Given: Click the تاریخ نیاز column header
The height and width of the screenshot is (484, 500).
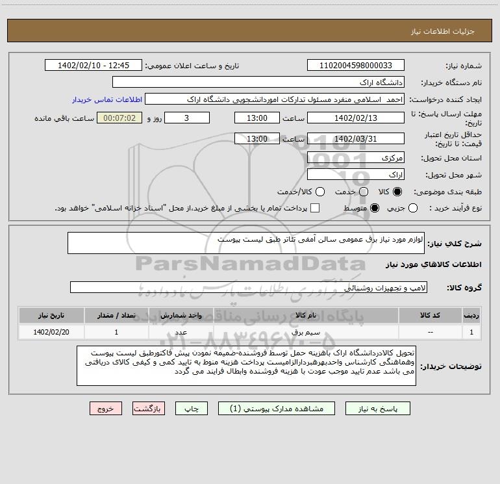Looking at the screenshot, I should [x=51, y=315].
